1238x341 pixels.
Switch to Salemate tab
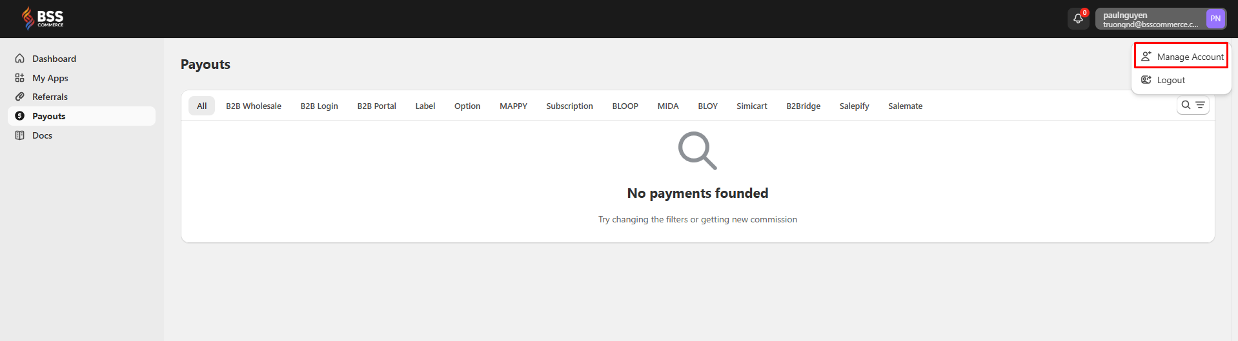[906, 106]
